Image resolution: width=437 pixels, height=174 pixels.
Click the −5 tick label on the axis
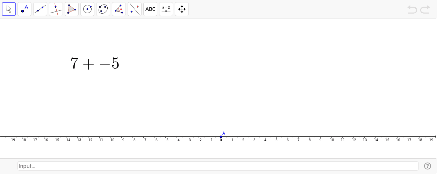click(166, 140)
